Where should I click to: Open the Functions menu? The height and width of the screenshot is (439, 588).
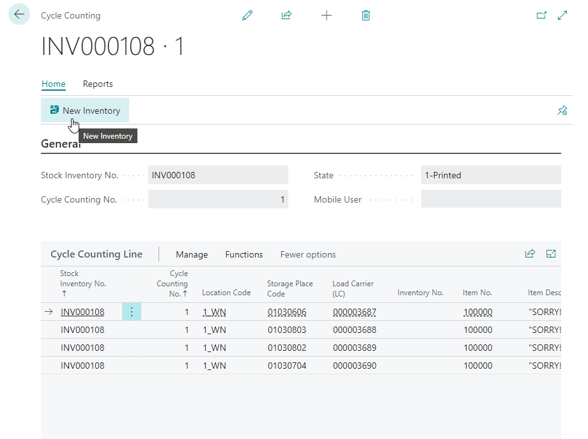[x=244, y=254]
